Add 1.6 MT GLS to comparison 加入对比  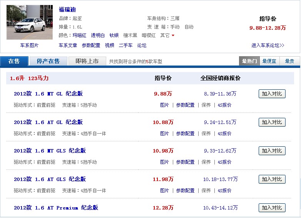pyautogui.click(x=272, y=151)
